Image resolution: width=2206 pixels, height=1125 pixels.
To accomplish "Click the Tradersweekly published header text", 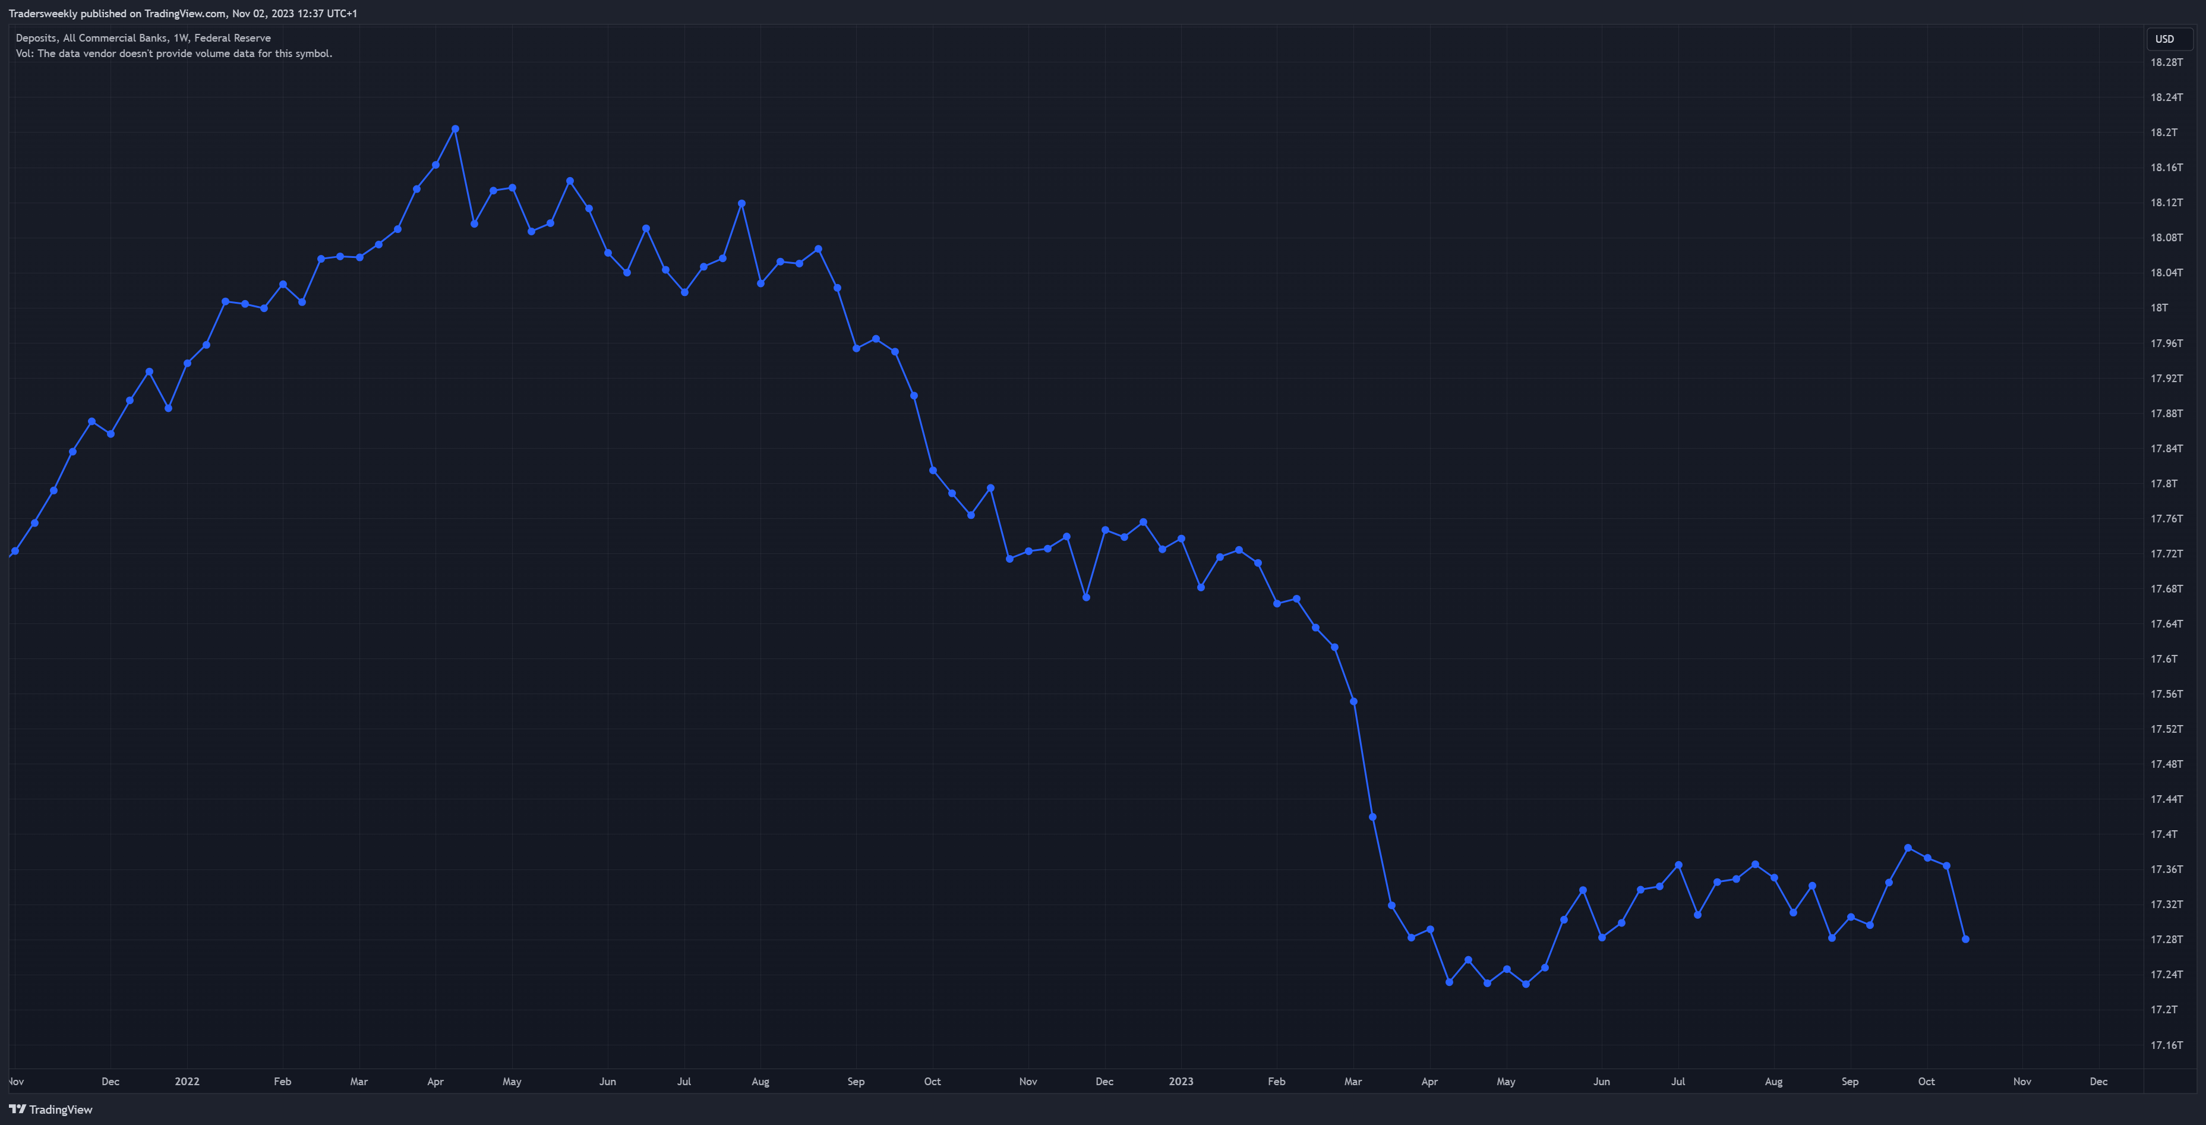I will tap(182, 14).
